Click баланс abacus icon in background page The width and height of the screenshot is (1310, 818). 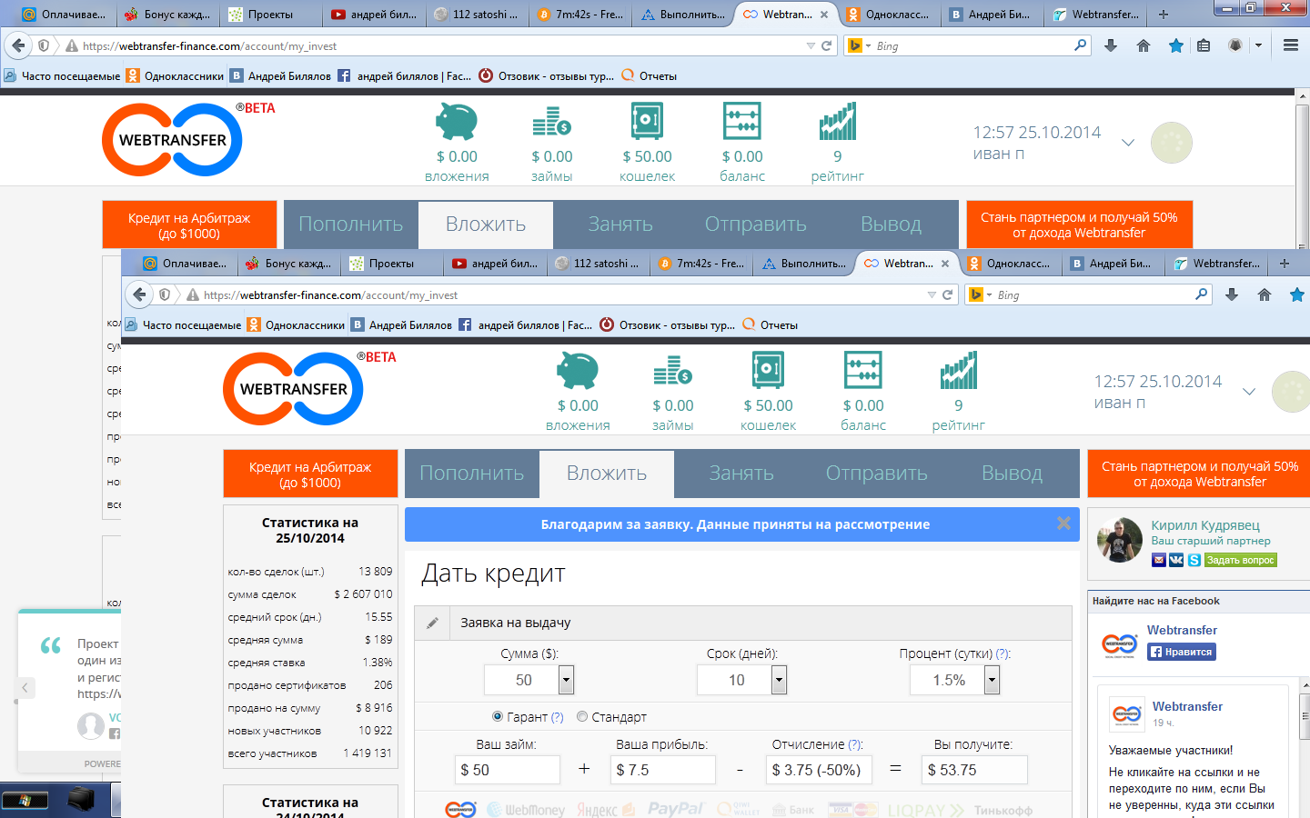(742, 121)
